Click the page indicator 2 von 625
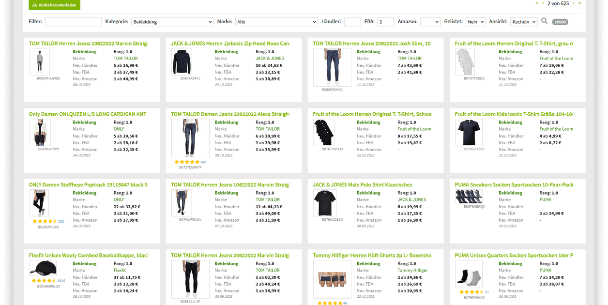608x305 pixels. coord(558,3)
